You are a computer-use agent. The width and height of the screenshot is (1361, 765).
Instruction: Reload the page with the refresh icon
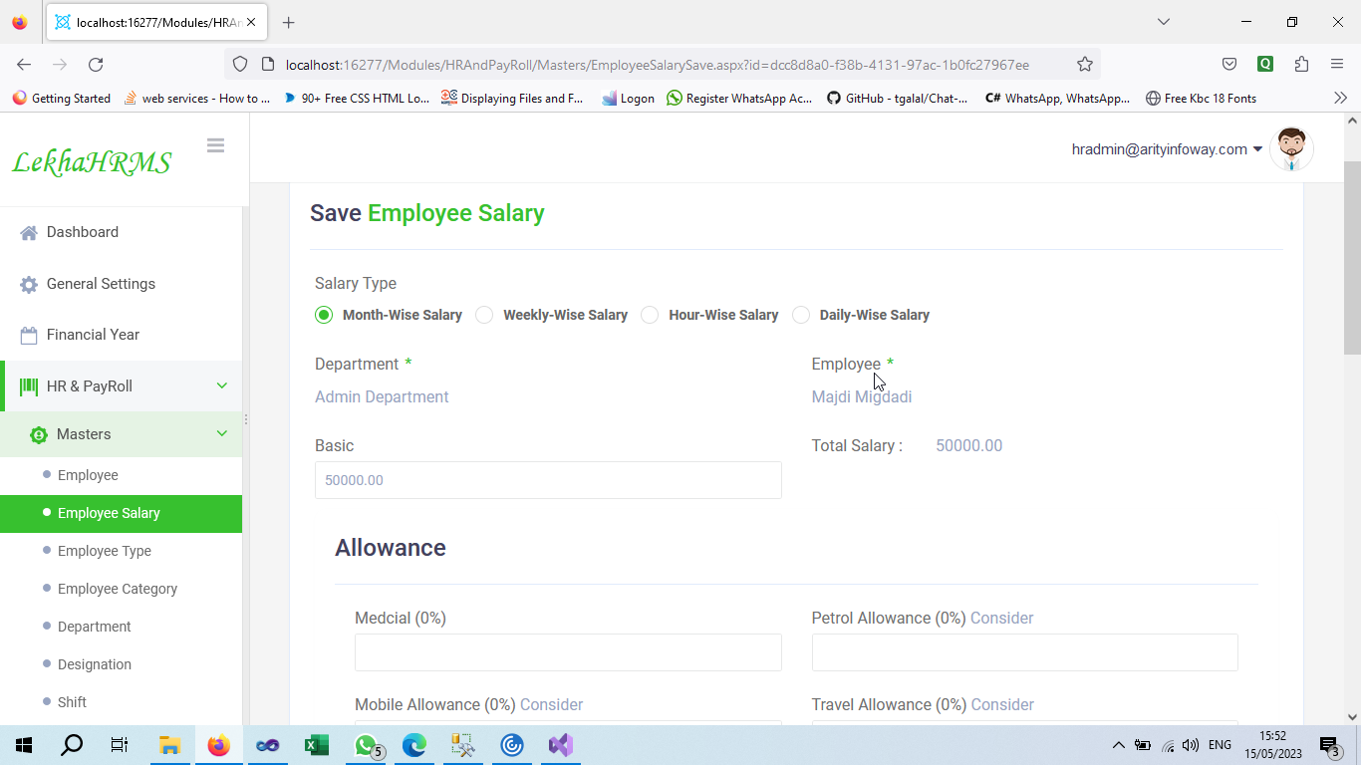tap(96, 65)
